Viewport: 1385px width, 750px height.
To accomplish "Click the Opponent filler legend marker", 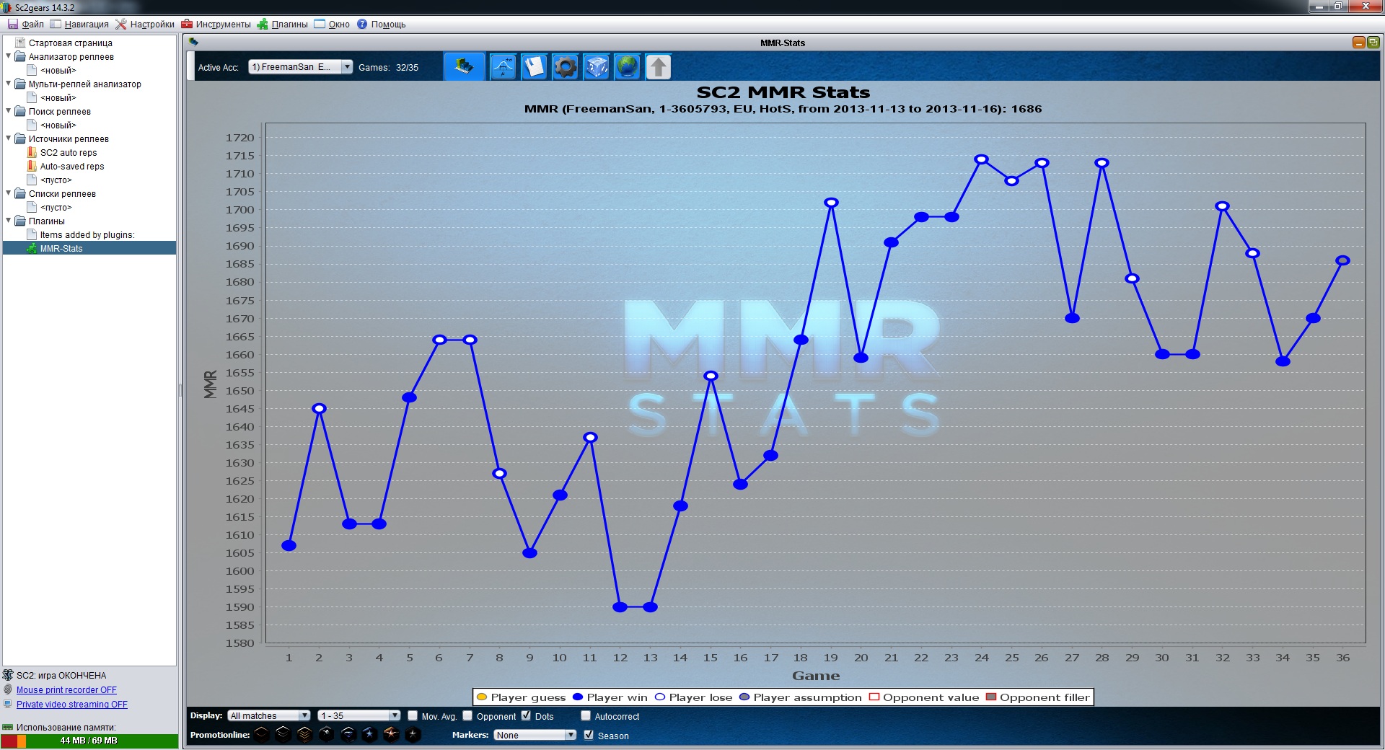I will pos(991,697).
